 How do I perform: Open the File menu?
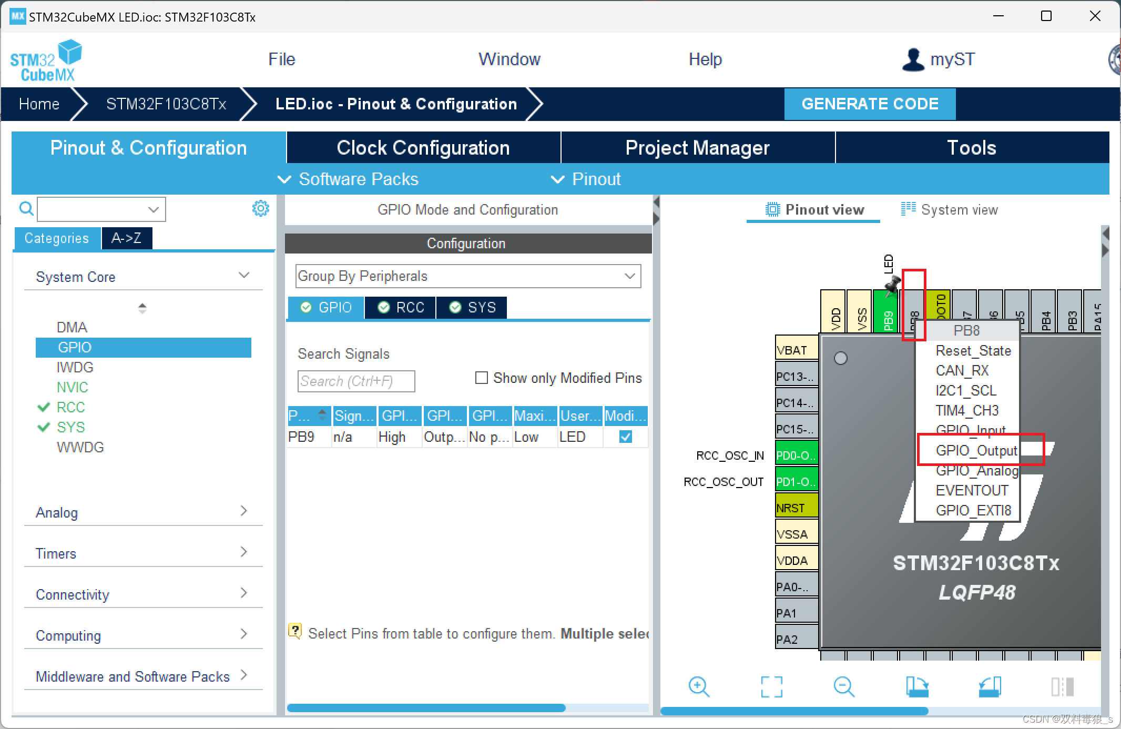point(282,59)
